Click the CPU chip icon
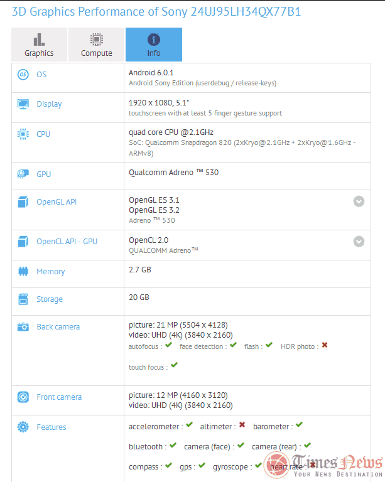Screen dimensions: 385x482 [23, 134]
